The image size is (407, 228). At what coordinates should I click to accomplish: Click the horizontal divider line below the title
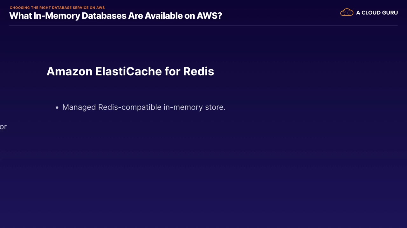tap(203, 25)
